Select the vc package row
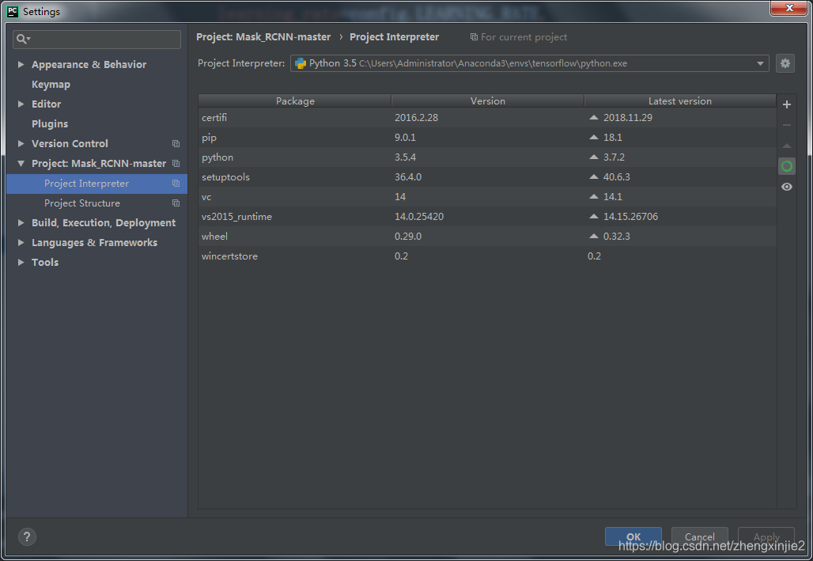 [x=487, y=197]
